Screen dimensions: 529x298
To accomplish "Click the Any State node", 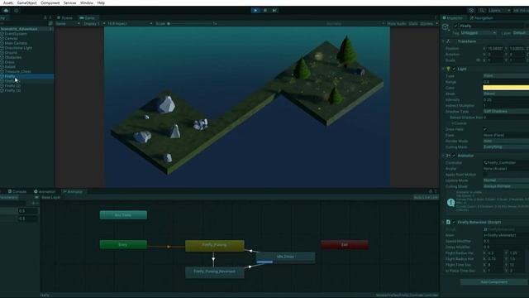I will [123, 215].
